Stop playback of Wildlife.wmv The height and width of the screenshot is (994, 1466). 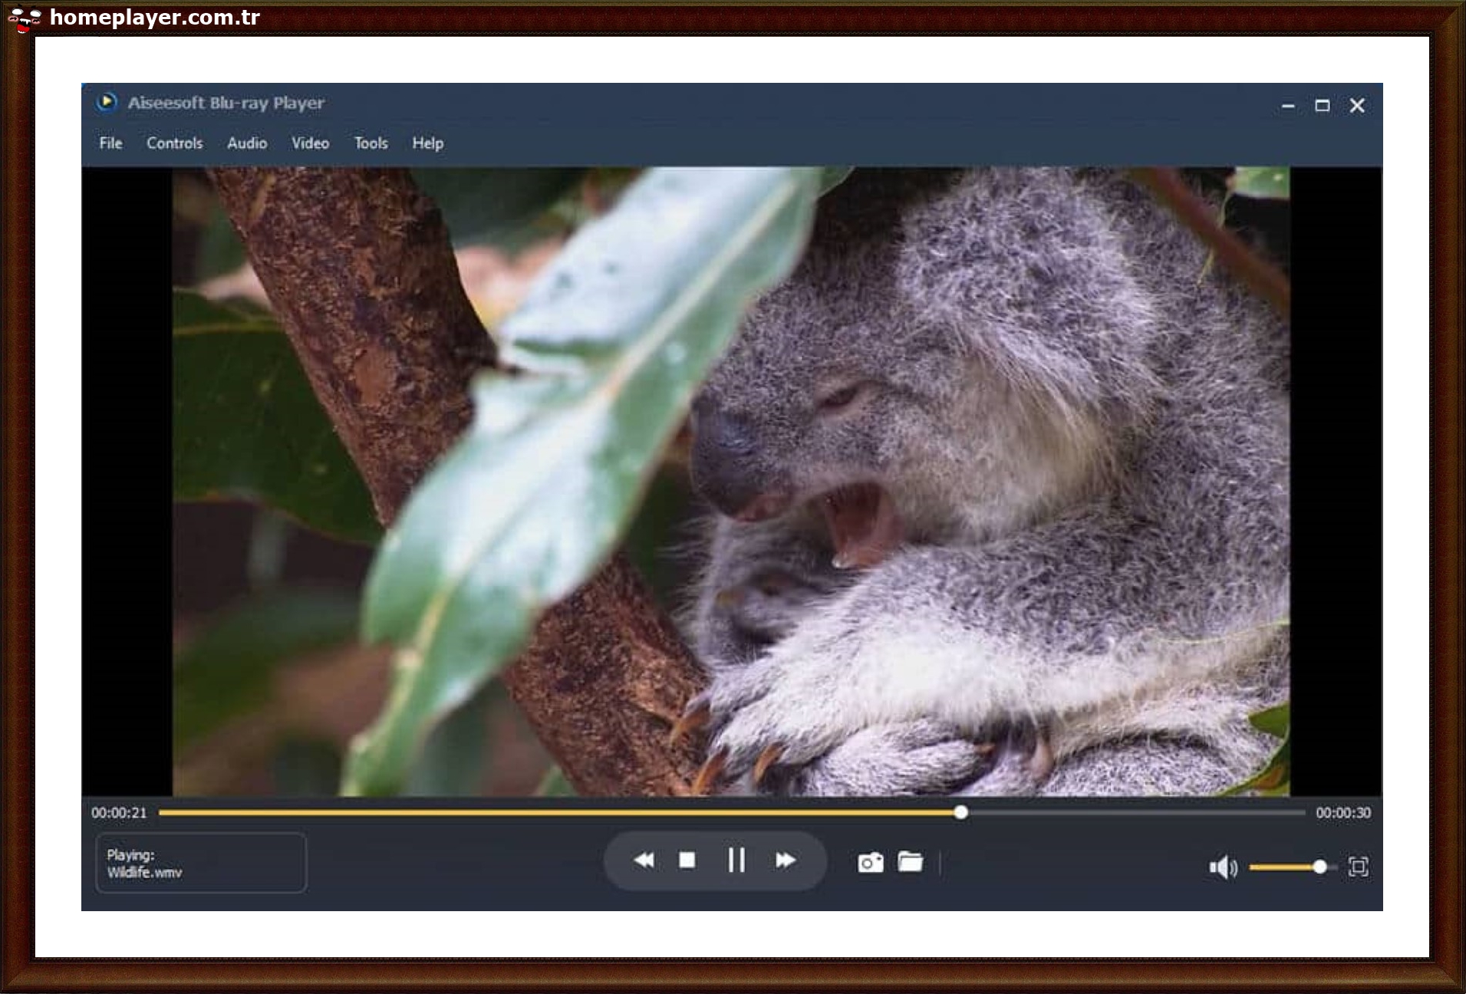click(687, 861)
